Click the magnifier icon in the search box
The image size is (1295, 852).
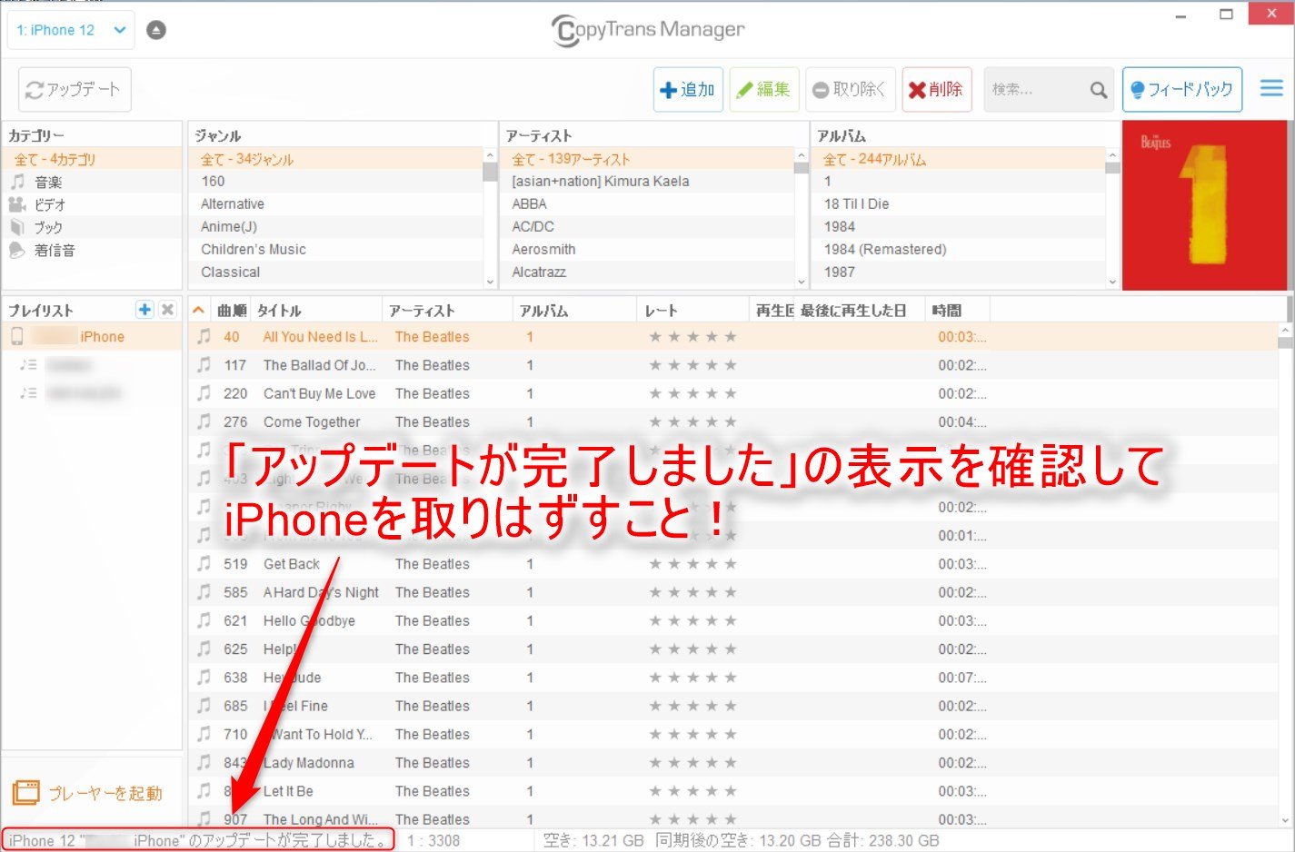(x=1097, y=89)
